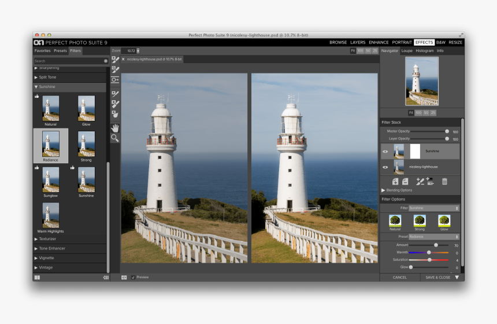Select the thin retouch brush tool
Viewport: 497px width, 324px height.
(x=115, y=94)
